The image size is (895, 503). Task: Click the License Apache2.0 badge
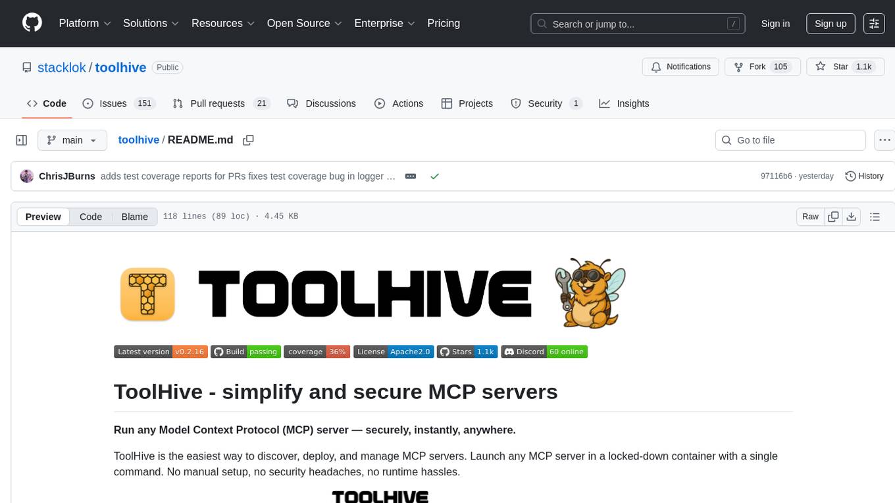point(394,352)
